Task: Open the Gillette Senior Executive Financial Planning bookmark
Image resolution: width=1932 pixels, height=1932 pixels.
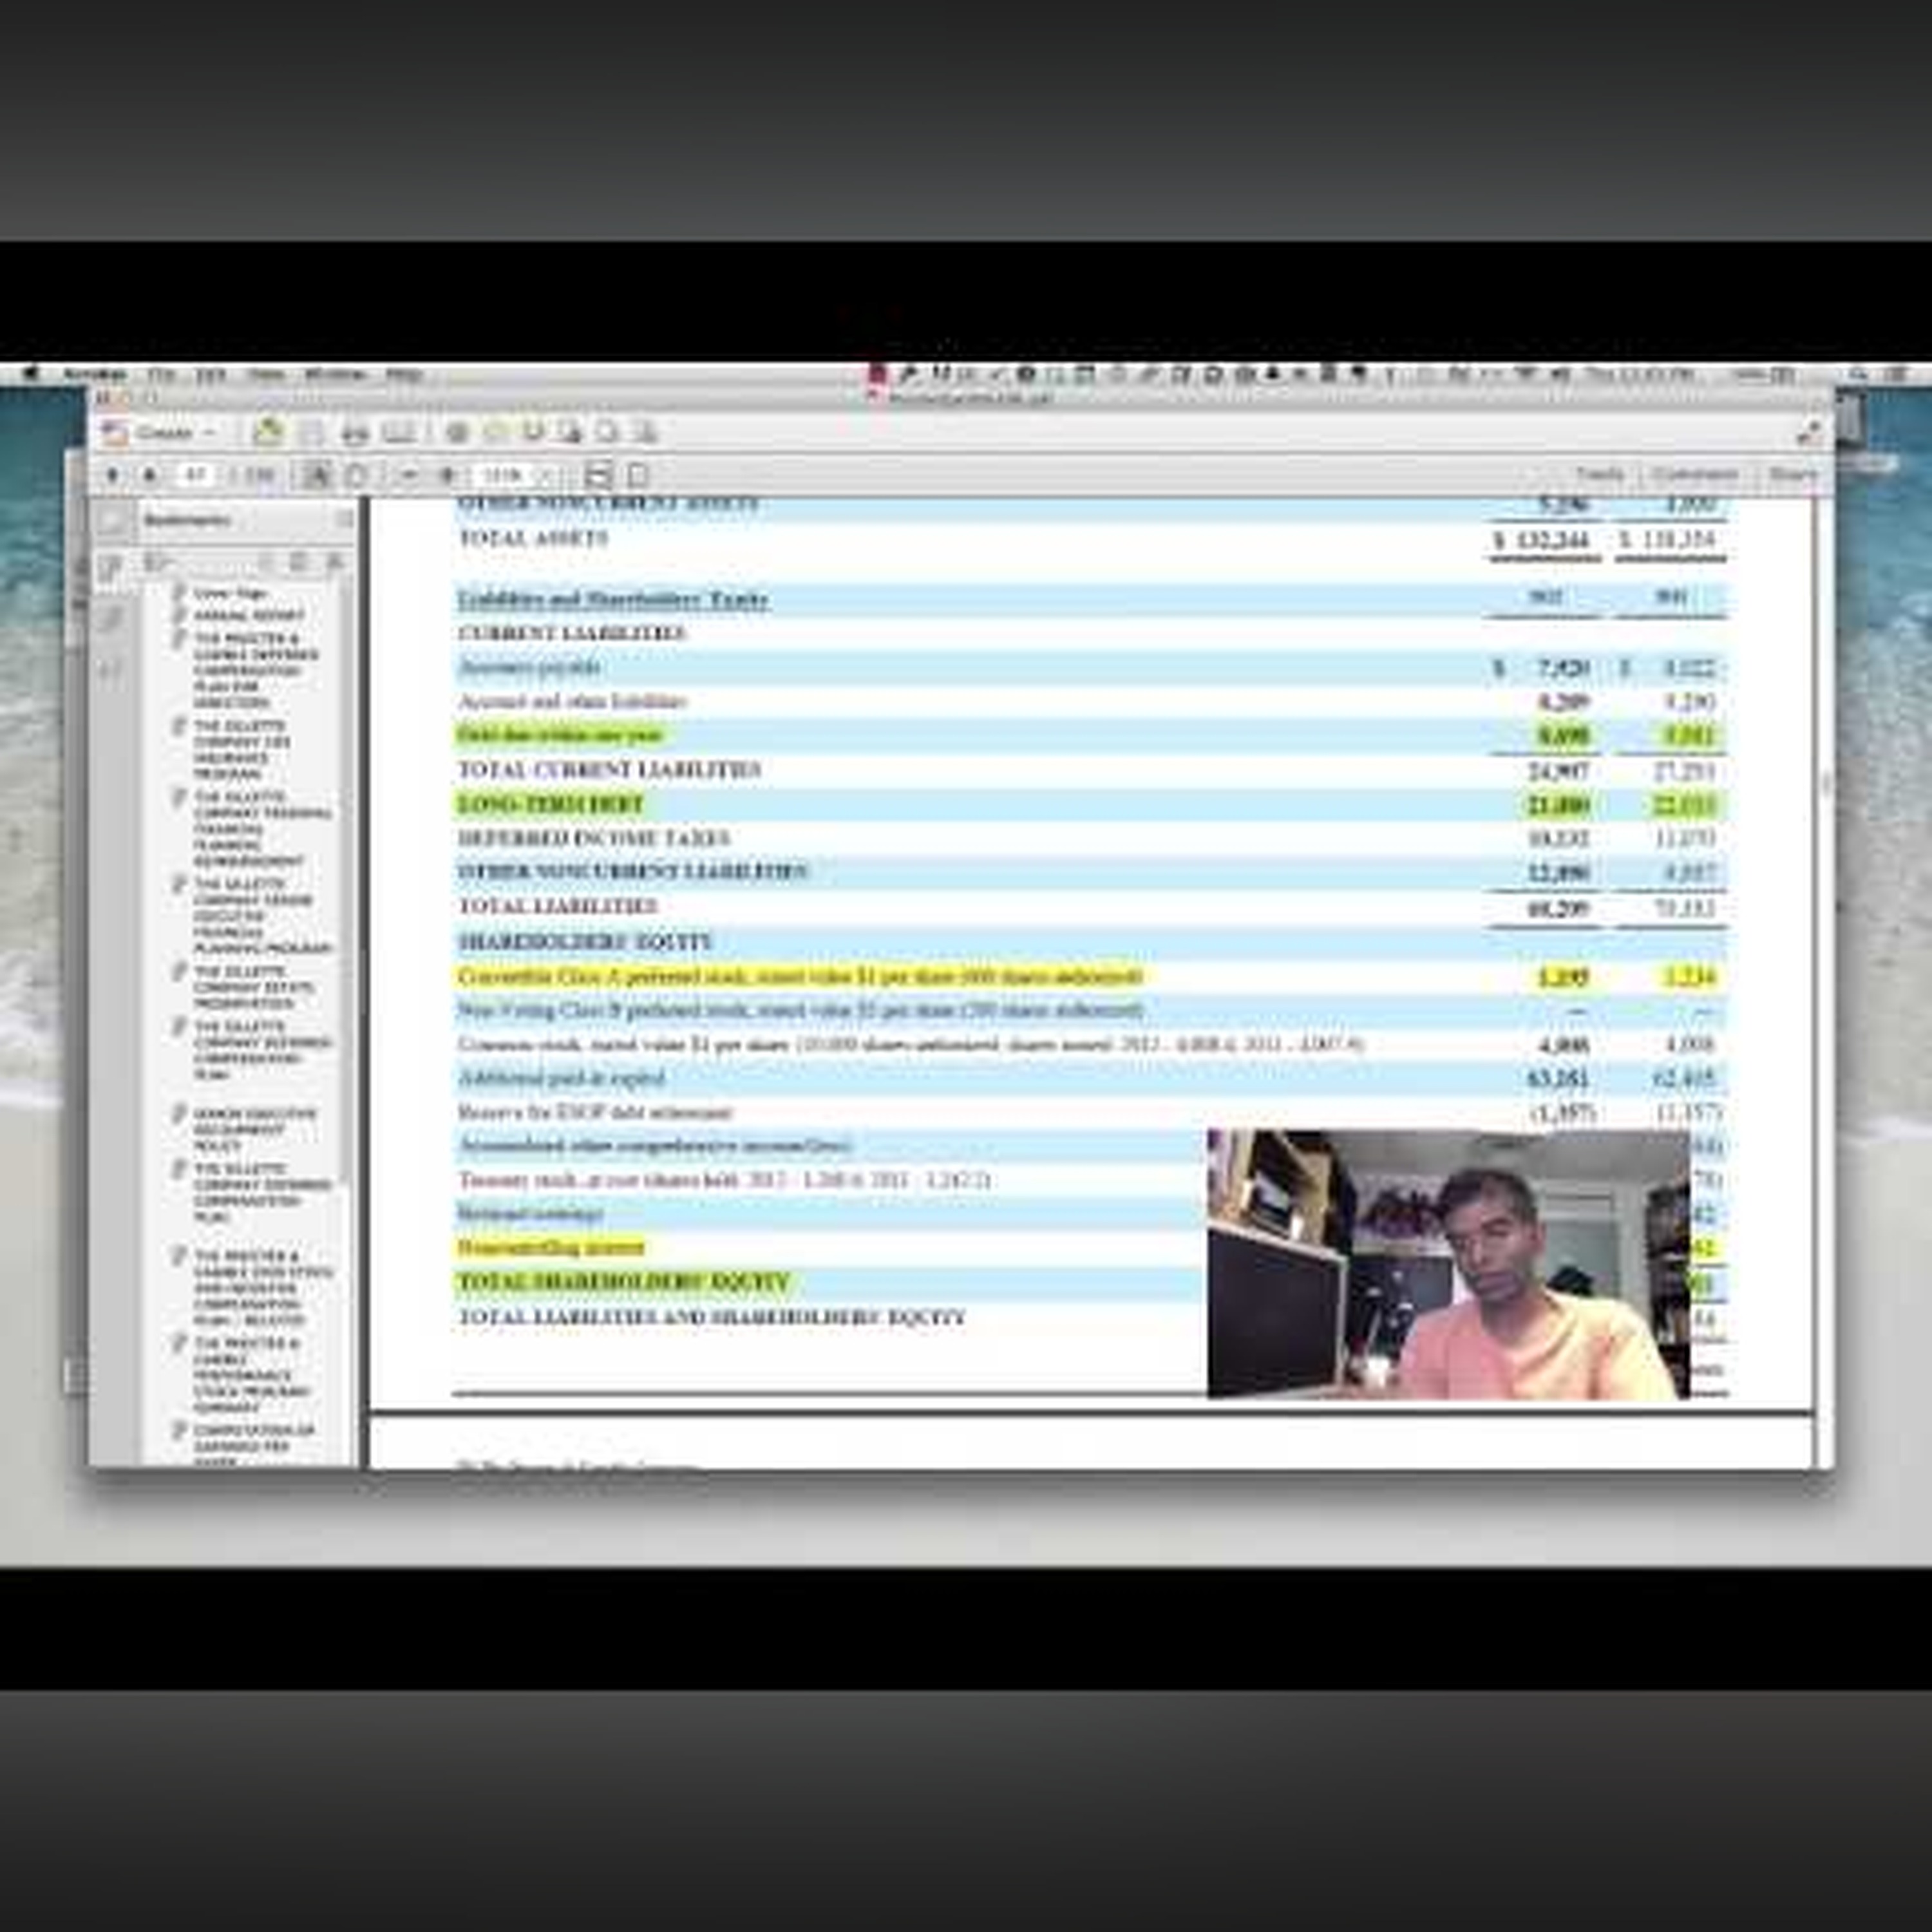Action: (263, 916)
